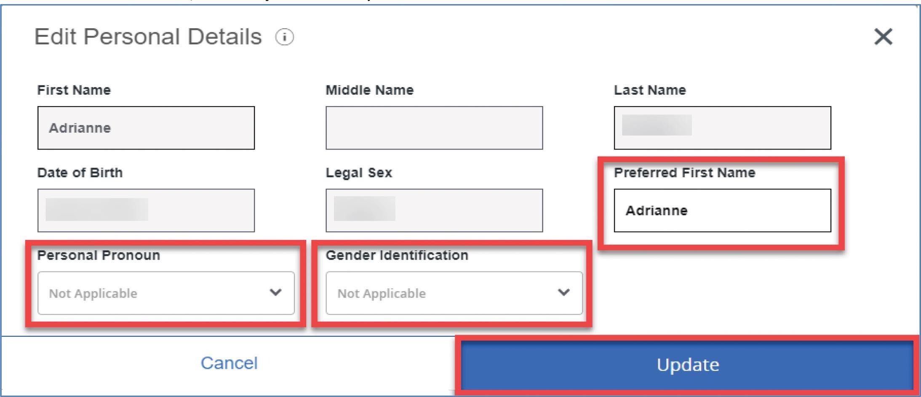Click the empty Middle Name field

434,128
